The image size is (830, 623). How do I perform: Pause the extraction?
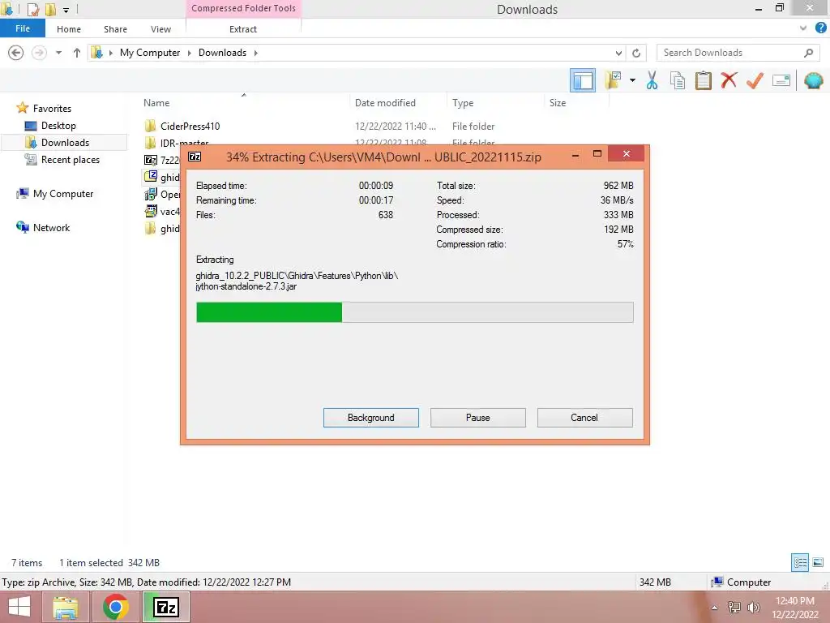[x=477, y=418]
